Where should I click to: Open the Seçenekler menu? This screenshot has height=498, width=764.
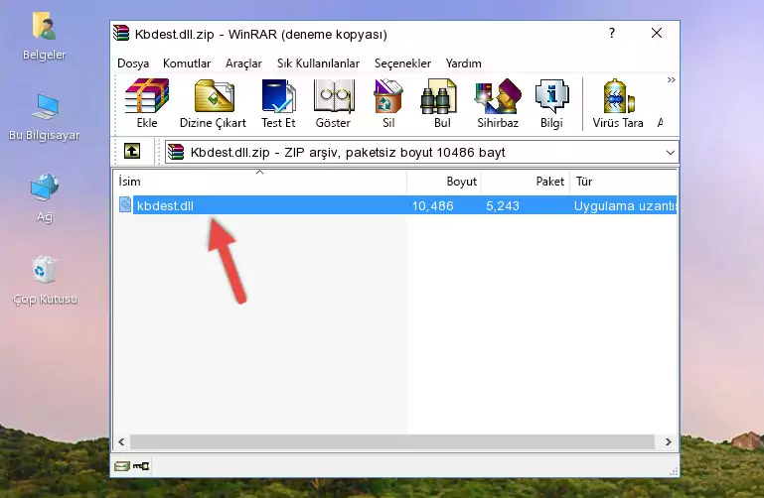[402, 63]
